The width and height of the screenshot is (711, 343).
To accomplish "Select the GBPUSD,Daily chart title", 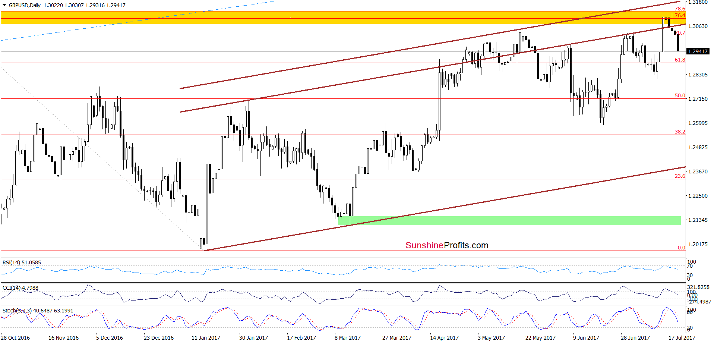I will click(x=25, y=5).
